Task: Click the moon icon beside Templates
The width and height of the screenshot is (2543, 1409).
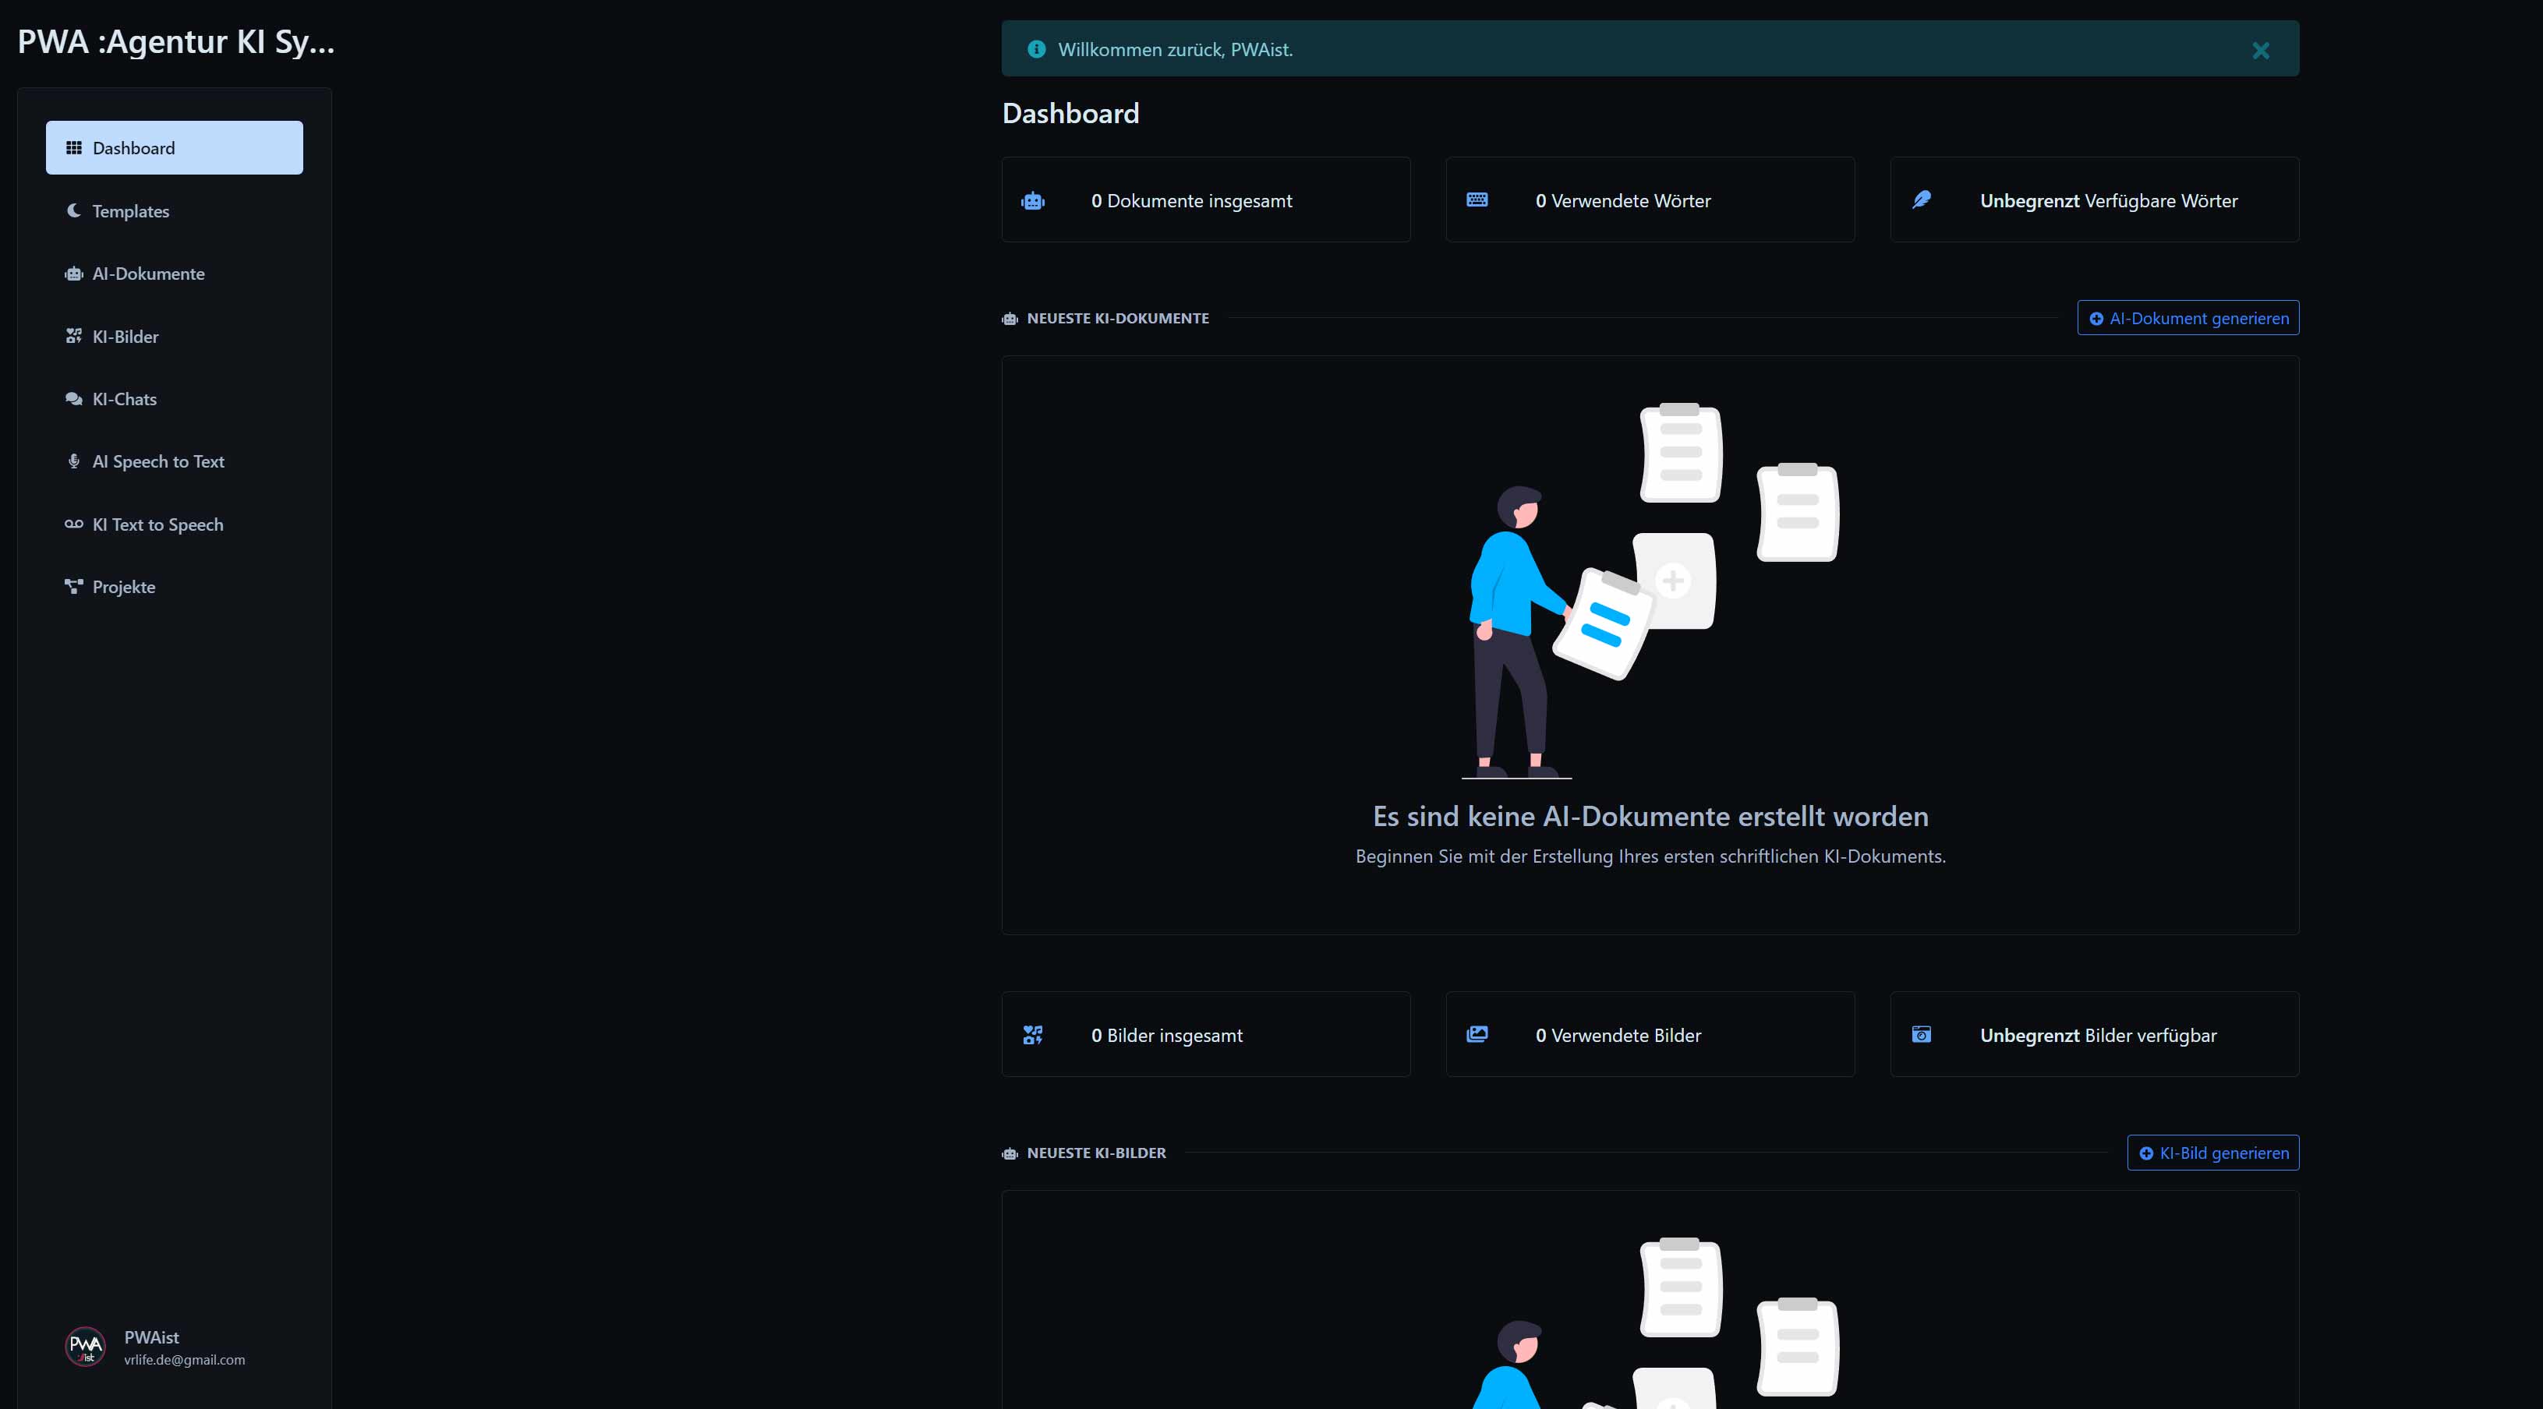Action: pyautogui.click(x=73, y=210)
